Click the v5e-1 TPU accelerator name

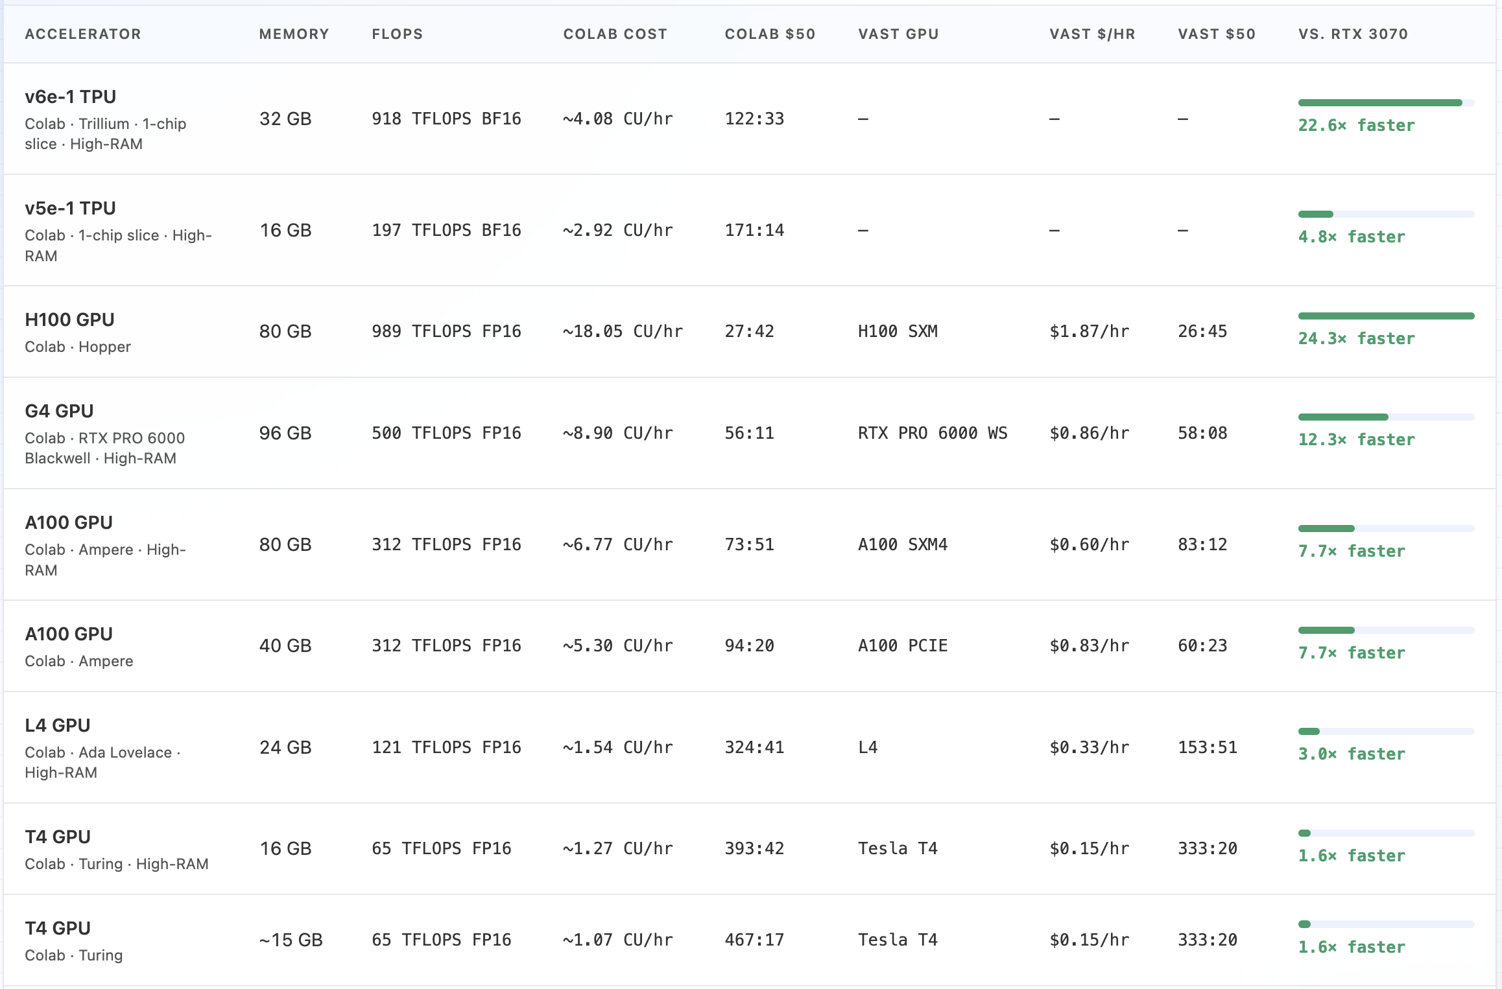click(70, 208)
